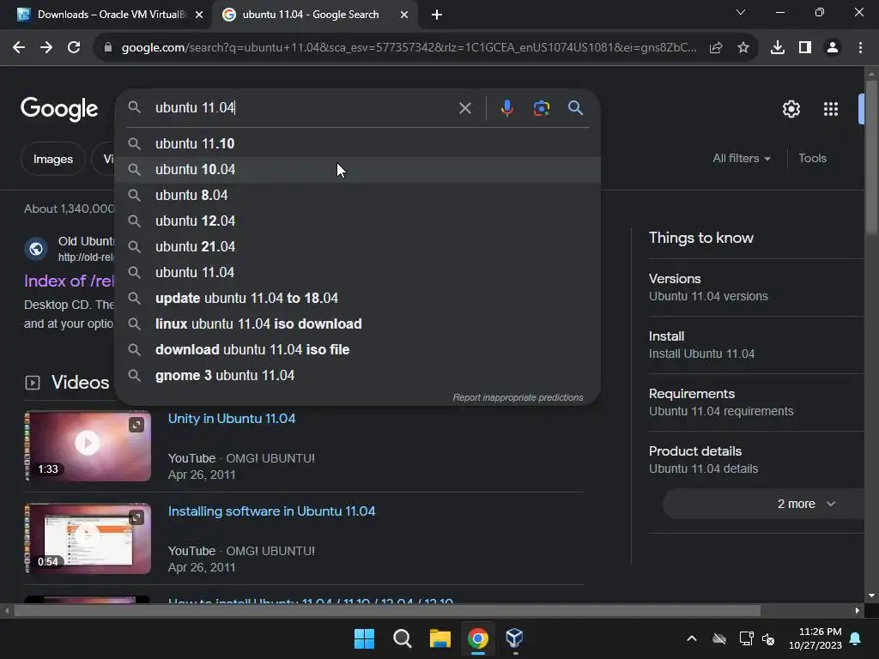This screenshot has height=659, width=879.
Task: Toggle the Chrome side panel icon
Action: tap(805, 48)
